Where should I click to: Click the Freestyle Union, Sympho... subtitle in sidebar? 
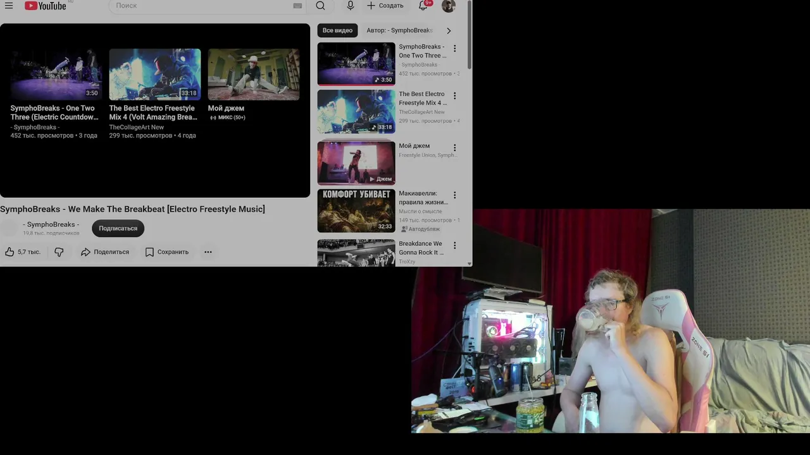click(x=428, y=155)
